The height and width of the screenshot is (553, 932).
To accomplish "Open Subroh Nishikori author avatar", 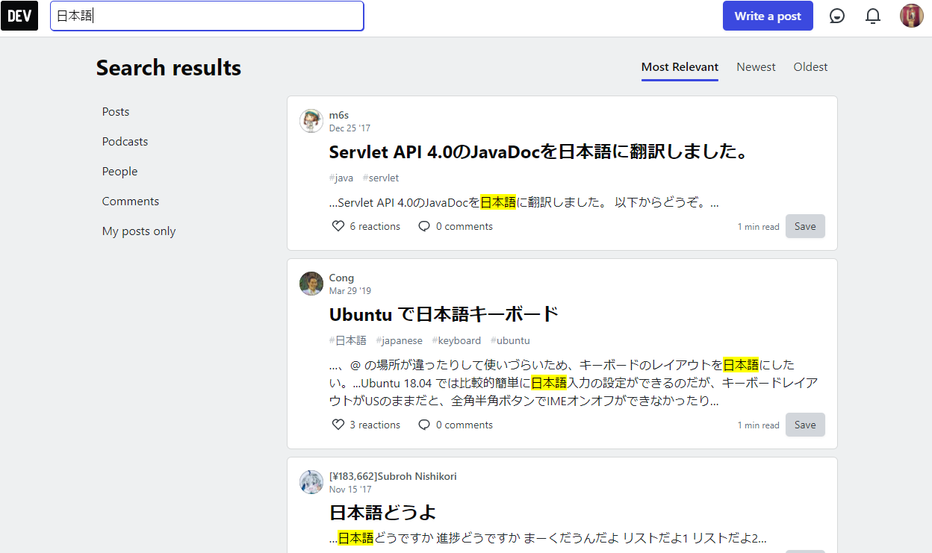I will click(311, 482).
